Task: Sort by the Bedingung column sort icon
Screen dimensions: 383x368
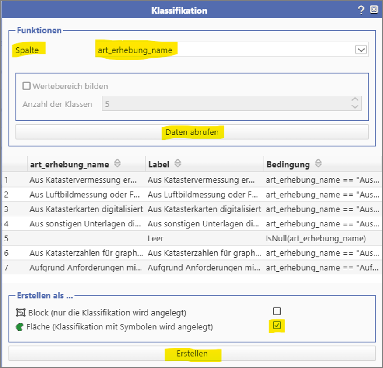Action: point(318,163)
